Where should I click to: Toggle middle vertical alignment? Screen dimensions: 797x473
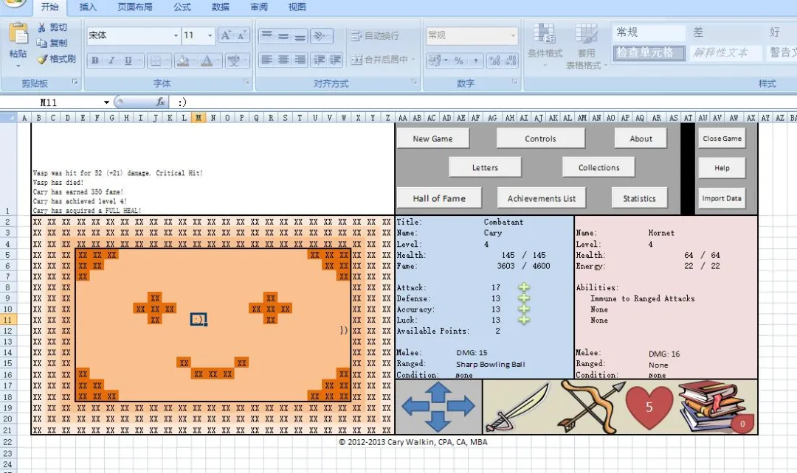[x=283, y=35]
